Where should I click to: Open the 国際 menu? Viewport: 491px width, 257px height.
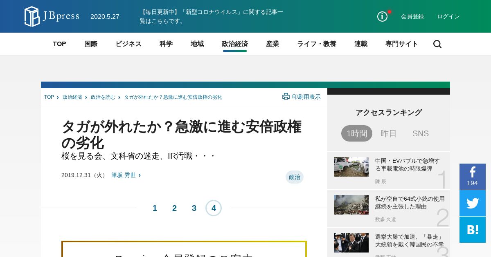pos(91,44)
